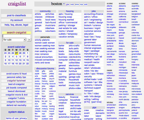Open avoid scams & fraud
The height and width of the screenshot is (120, 144).
(17, 73)
